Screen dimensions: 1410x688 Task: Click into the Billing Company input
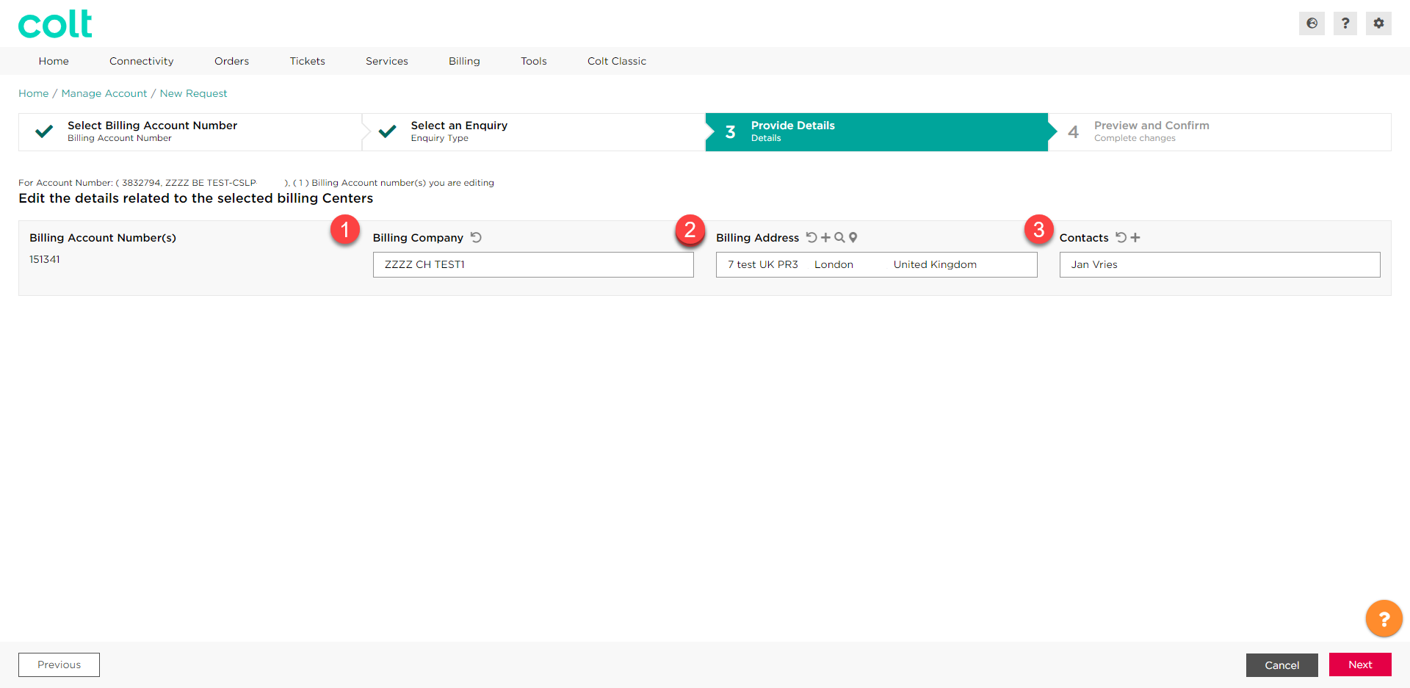click(532, 264)
